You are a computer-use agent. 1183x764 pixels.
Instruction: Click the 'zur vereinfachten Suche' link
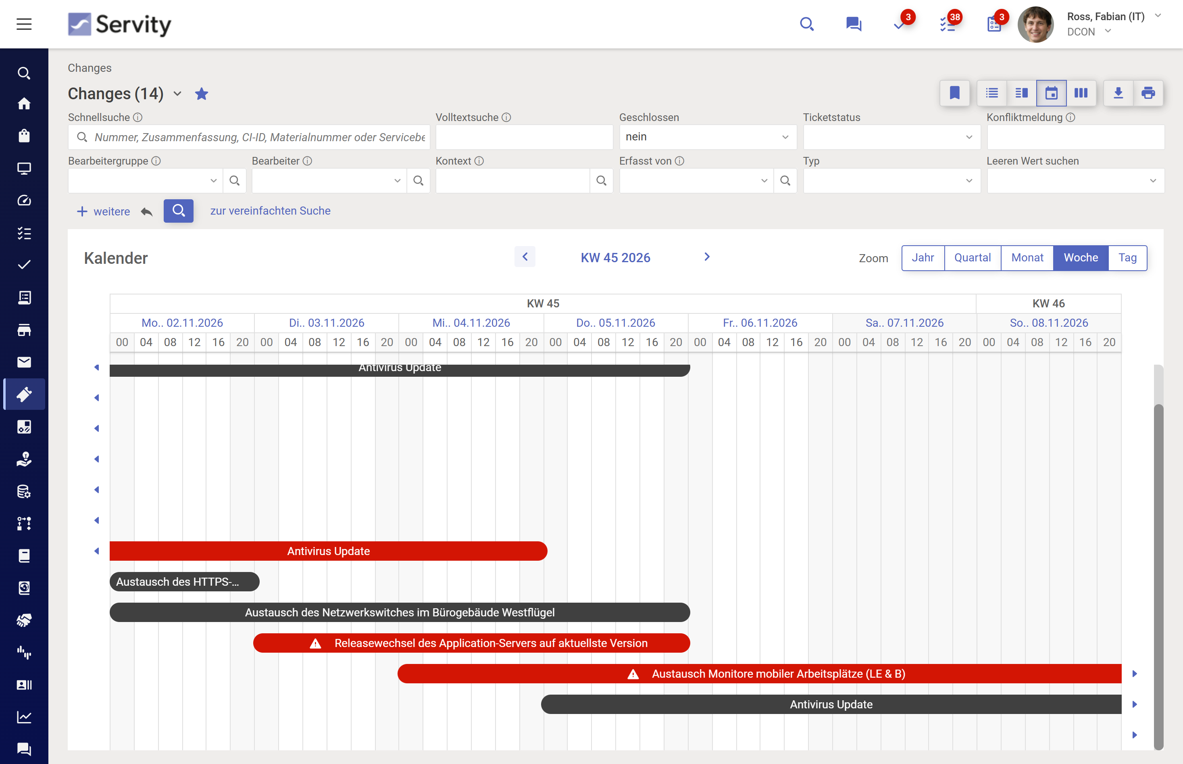tap(270, 211)
